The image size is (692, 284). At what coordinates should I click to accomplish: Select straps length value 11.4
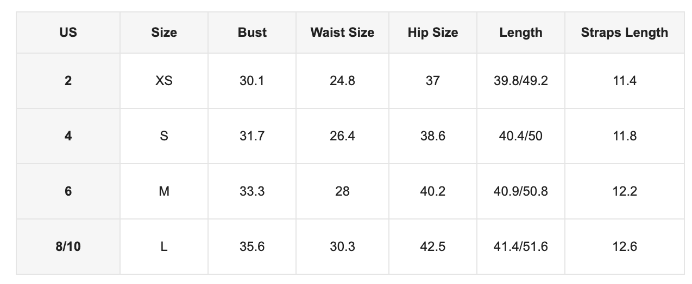point(625,81)
